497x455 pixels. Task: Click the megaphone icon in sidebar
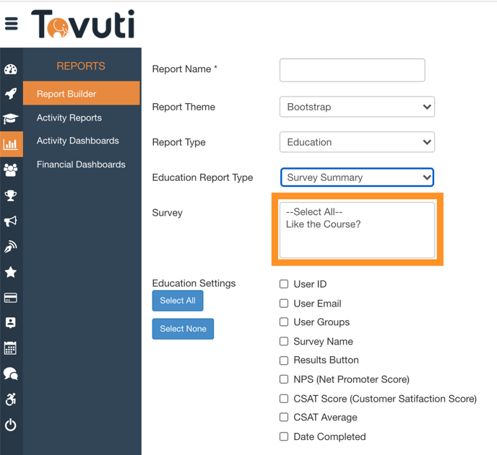coord(11,221)
